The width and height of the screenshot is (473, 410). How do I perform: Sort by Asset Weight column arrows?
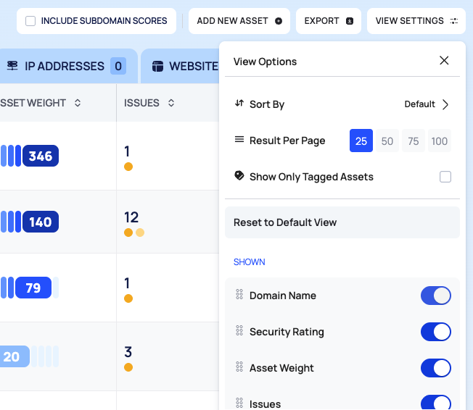click(x=78, y=103)
